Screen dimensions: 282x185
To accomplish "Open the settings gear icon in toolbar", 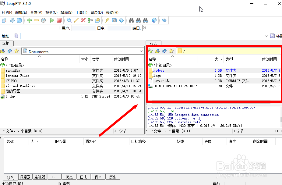I will (x=12, y=20).
